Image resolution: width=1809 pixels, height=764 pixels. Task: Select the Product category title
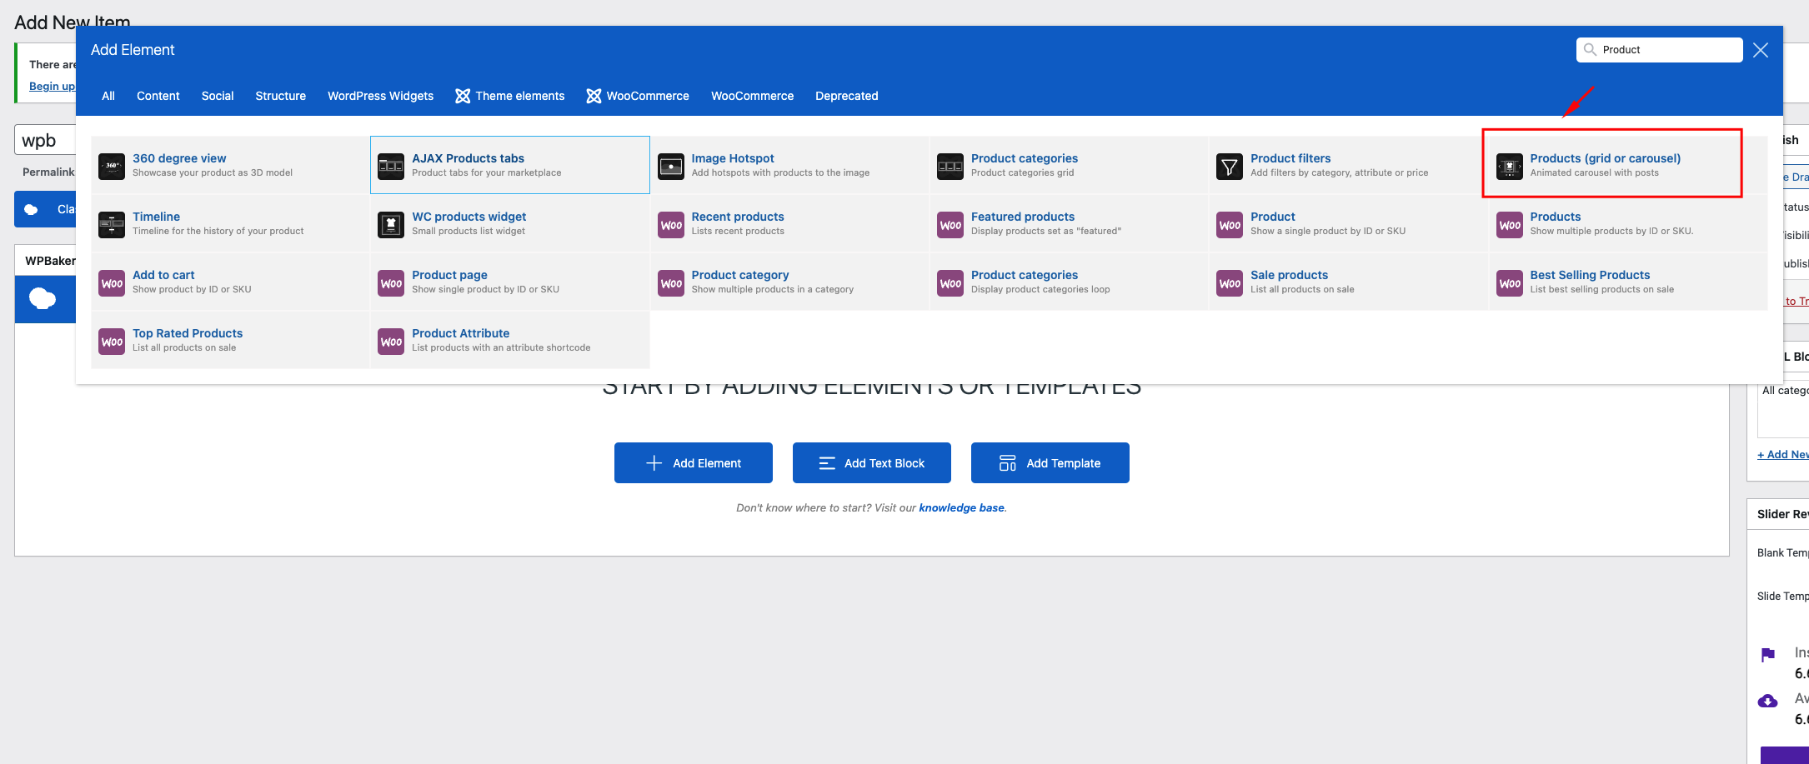[x=740, y=275]
